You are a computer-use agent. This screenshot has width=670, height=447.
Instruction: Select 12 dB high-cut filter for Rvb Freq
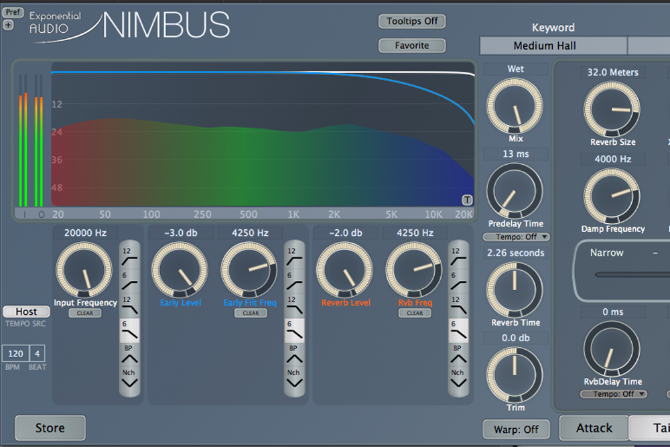(x=458, y=305)
